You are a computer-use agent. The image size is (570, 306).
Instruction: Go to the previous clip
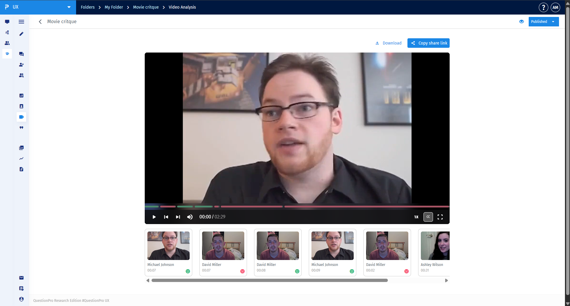coord(166,217)
